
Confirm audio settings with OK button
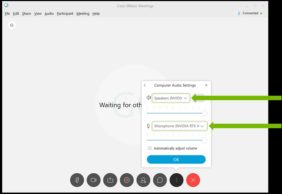point(176,160)
